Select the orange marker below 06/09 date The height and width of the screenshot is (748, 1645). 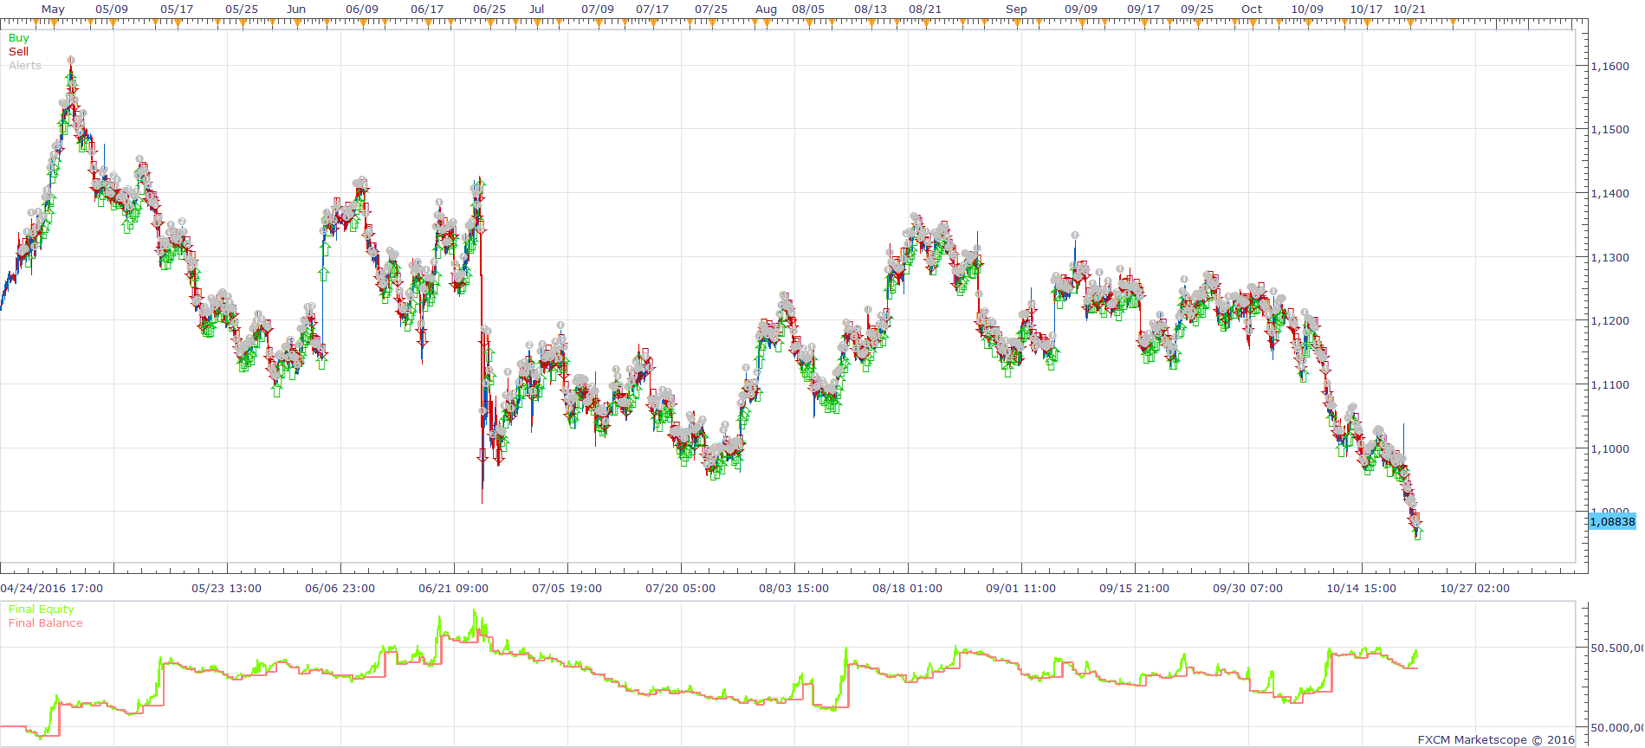point(362,23)
